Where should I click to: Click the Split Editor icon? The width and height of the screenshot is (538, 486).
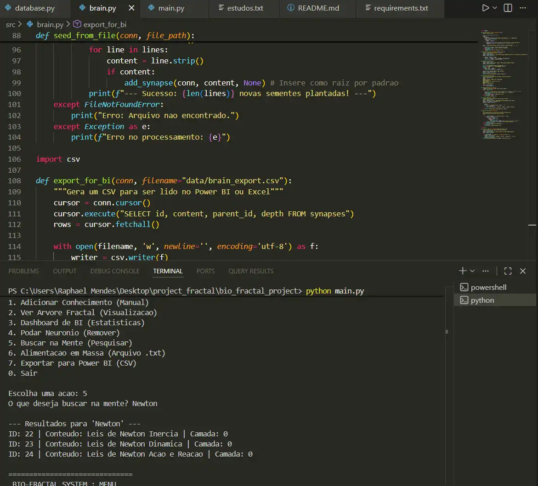[508, 8]
